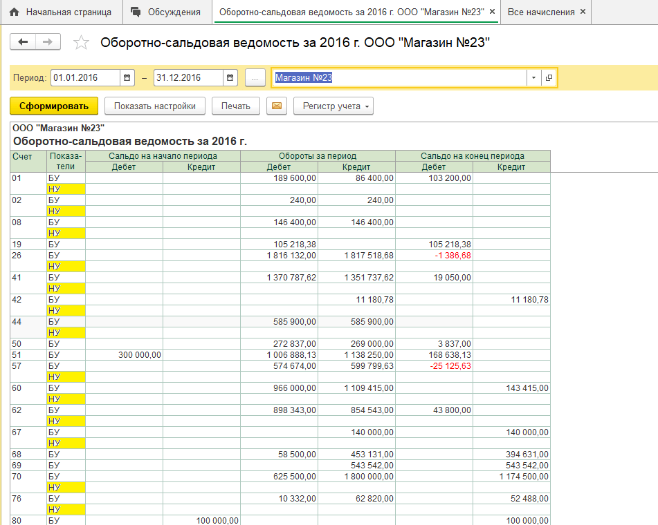Open calendar for the period end date
The image size is (658, 525).
click(x=230, y=78)
